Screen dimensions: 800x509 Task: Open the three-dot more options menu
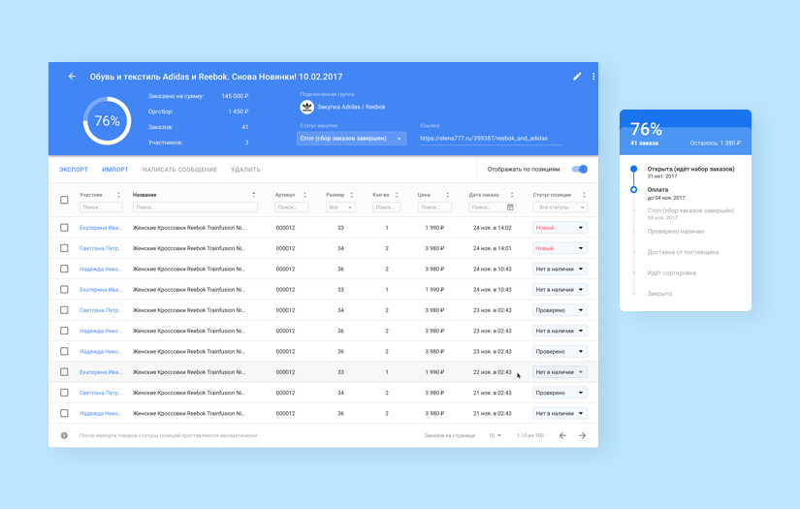point(593,77)
